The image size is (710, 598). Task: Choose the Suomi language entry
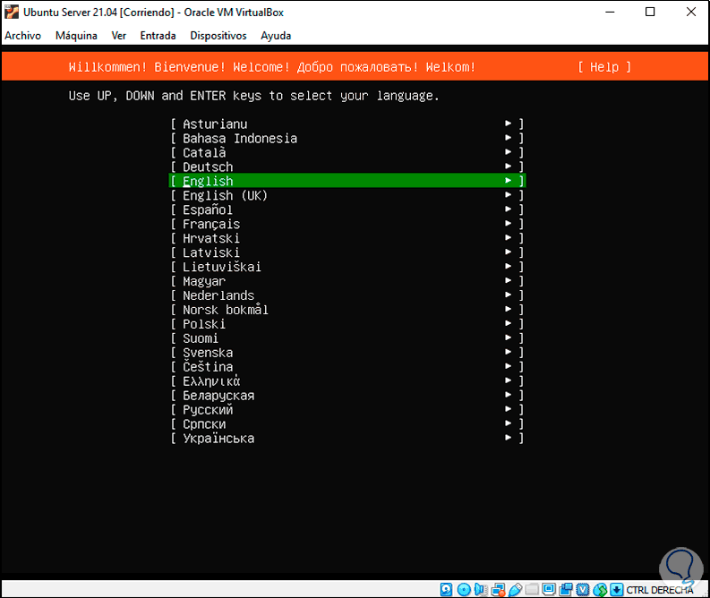click(347, 338)
